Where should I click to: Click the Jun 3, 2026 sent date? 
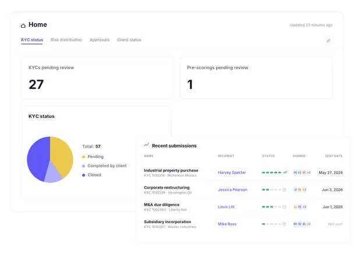pyautogui.click(x=332, y=189)
